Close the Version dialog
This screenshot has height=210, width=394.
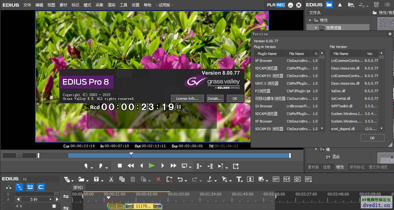(390, 34)
